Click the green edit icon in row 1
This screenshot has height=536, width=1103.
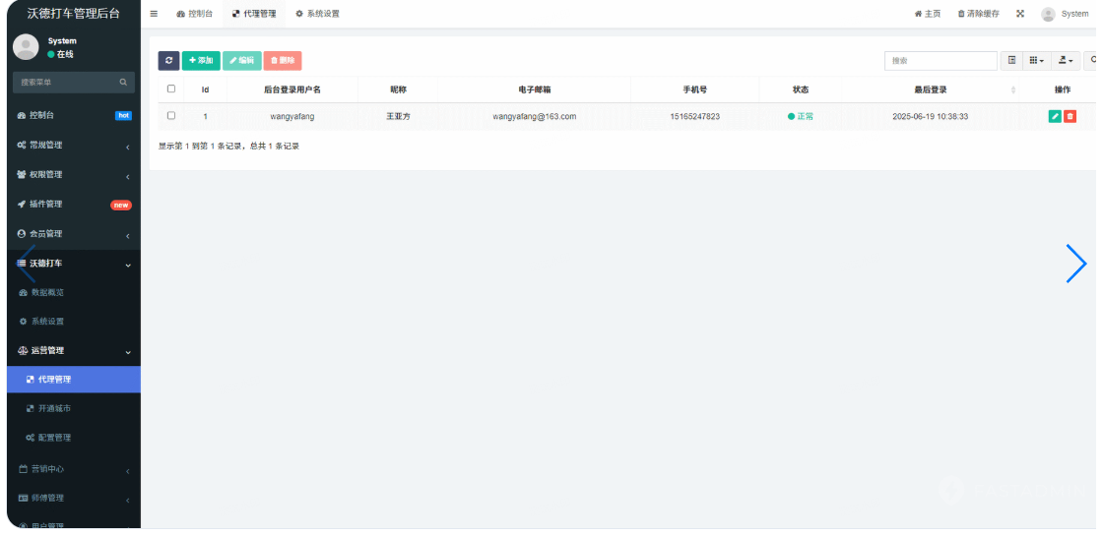click(1055, 116)
